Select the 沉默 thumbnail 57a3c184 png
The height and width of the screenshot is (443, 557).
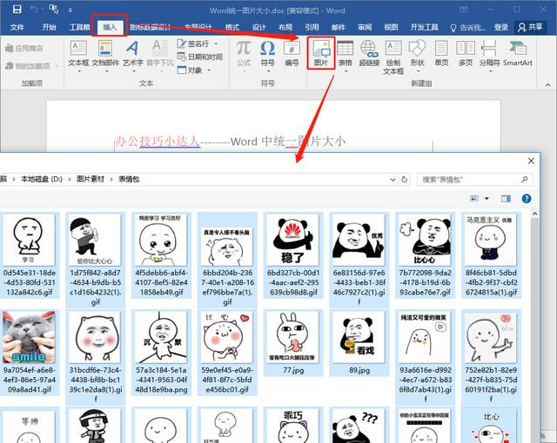pos(161,337)
